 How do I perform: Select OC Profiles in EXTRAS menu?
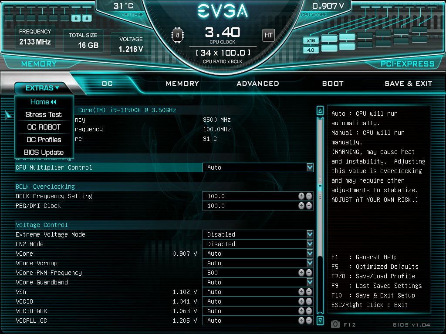44,140
